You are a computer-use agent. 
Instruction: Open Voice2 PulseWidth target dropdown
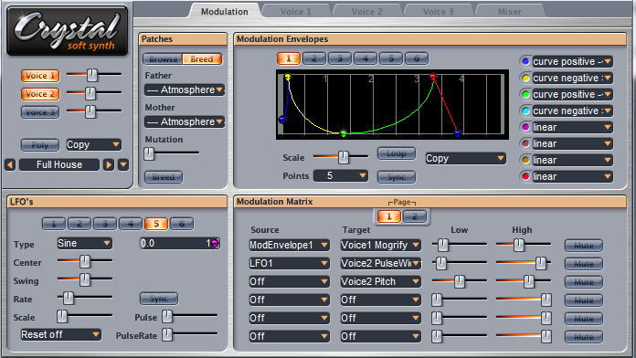tap(380, 263)
